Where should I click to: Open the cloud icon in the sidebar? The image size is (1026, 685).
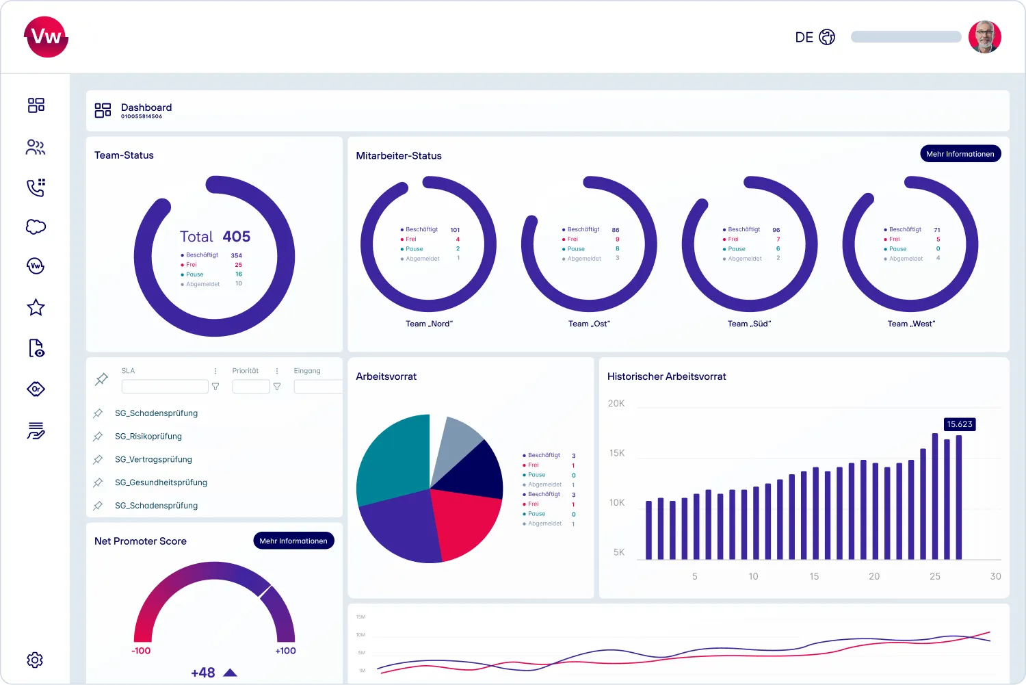(36, 227)
